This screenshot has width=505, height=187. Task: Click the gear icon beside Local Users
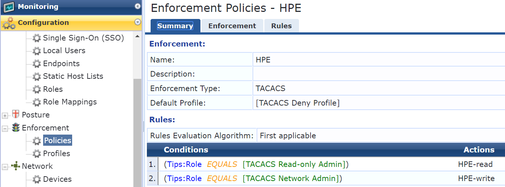pyautogui.click(x=36, y=51)
